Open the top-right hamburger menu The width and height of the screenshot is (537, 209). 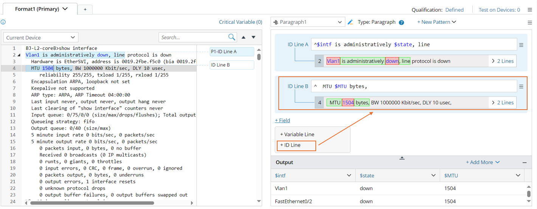click(530, 10)
